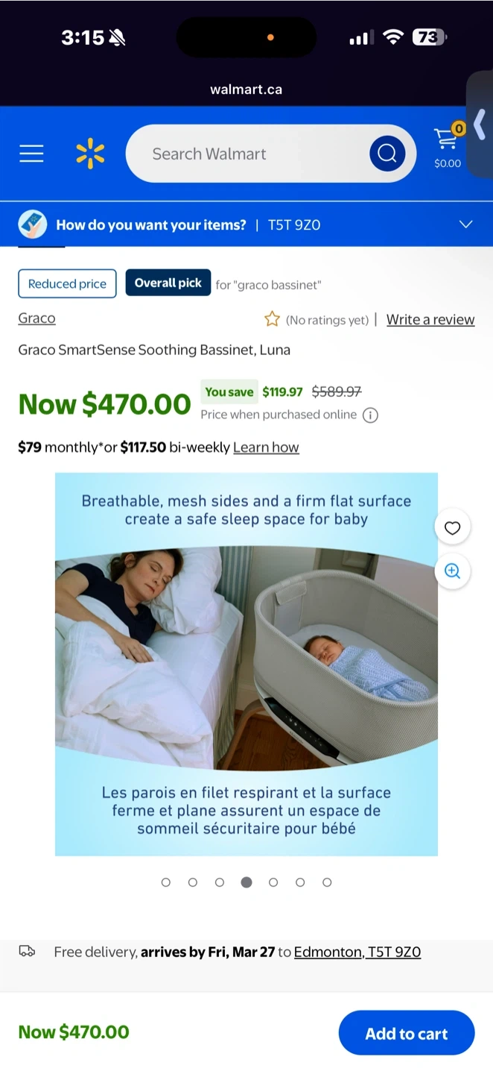Viewport: 493px width, 1074px height.
Task: Add item to favorites with heart icon
Action: pos(452,528)
